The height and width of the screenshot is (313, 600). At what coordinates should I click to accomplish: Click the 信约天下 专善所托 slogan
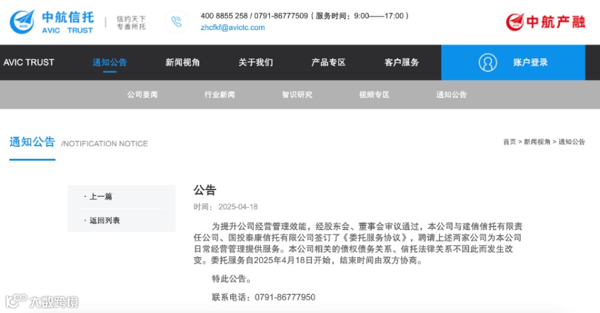coord(131,23)
